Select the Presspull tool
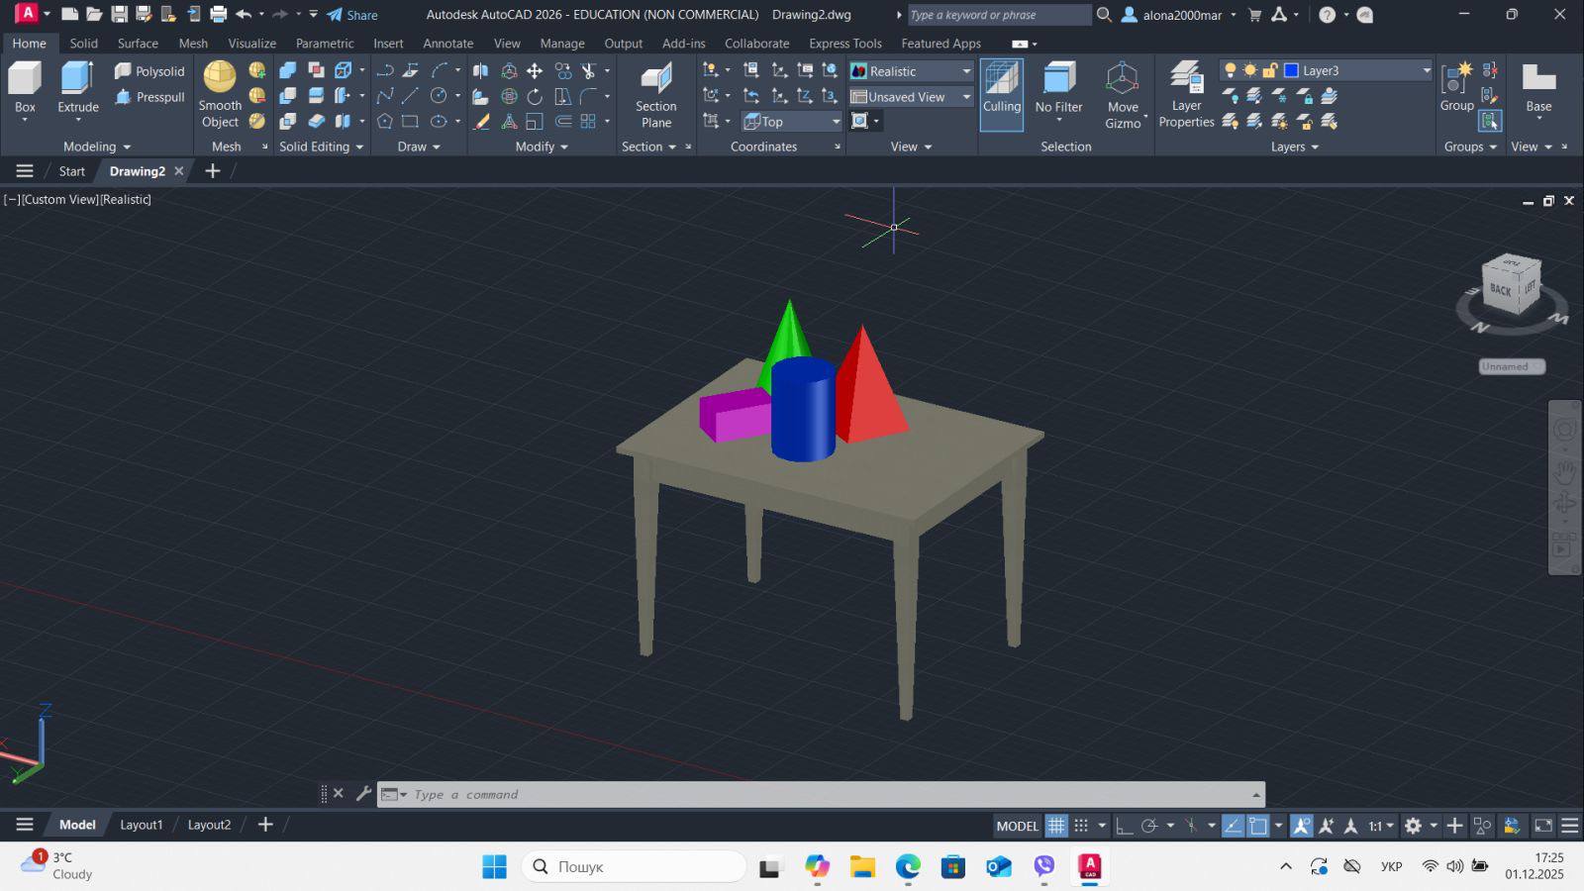This screenshot has width=1584, height=891. pyautogui.click(x=149, y=97)
